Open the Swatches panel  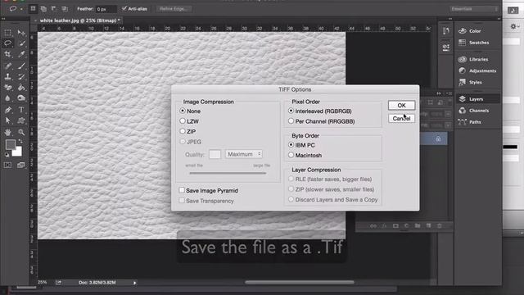click(x=475, y=43)
